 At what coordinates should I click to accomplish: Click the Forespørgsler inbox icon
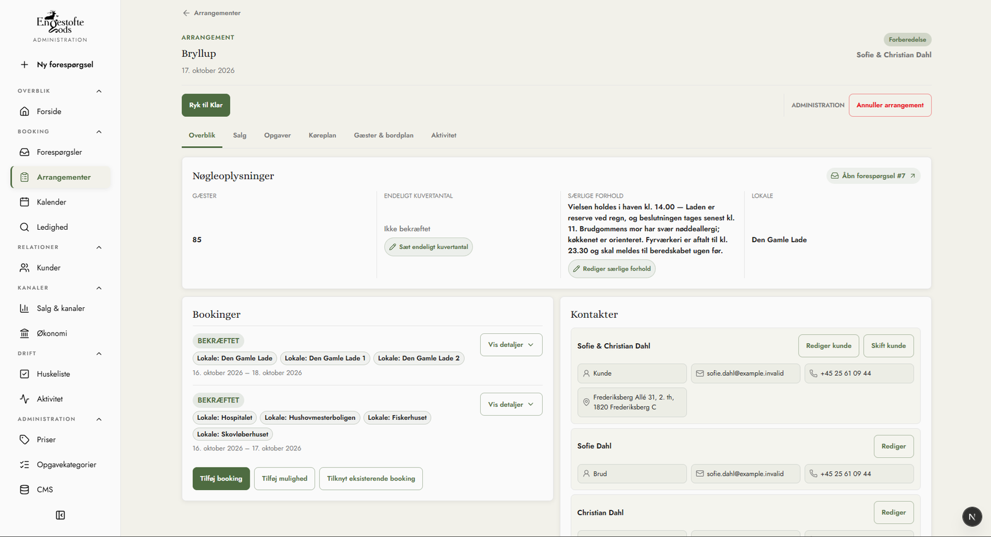[24, 152]
